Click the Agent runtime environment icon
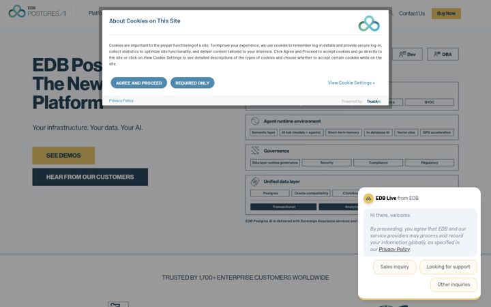Screen dimensions: 491x307 pyautogui.click(x=255, y=121)
